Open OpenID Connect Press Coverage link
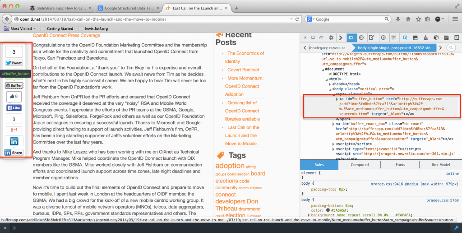Viewport: 462px width, 233px height. 66,35
